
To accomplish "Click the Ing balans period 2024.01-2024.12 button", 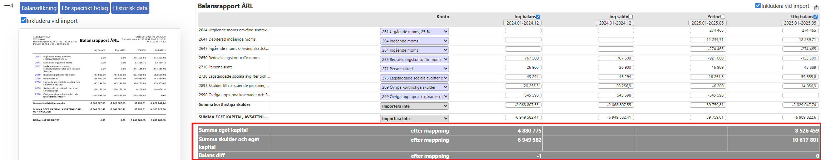I will tap(523, 23).
